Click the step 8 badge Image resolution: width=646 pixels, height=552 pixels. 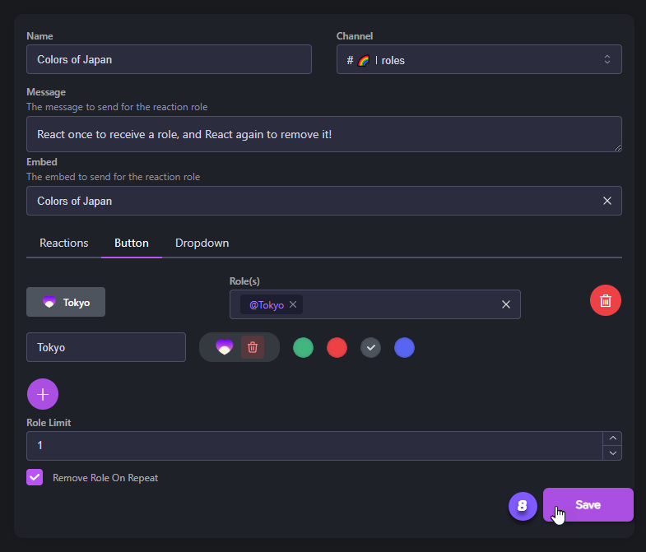pos(523,506)
